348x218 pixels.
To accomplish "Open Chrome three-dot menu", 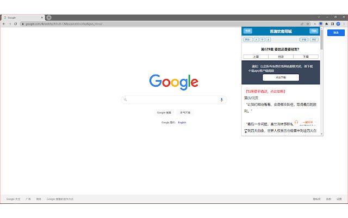I will click(x=344, y=24).
